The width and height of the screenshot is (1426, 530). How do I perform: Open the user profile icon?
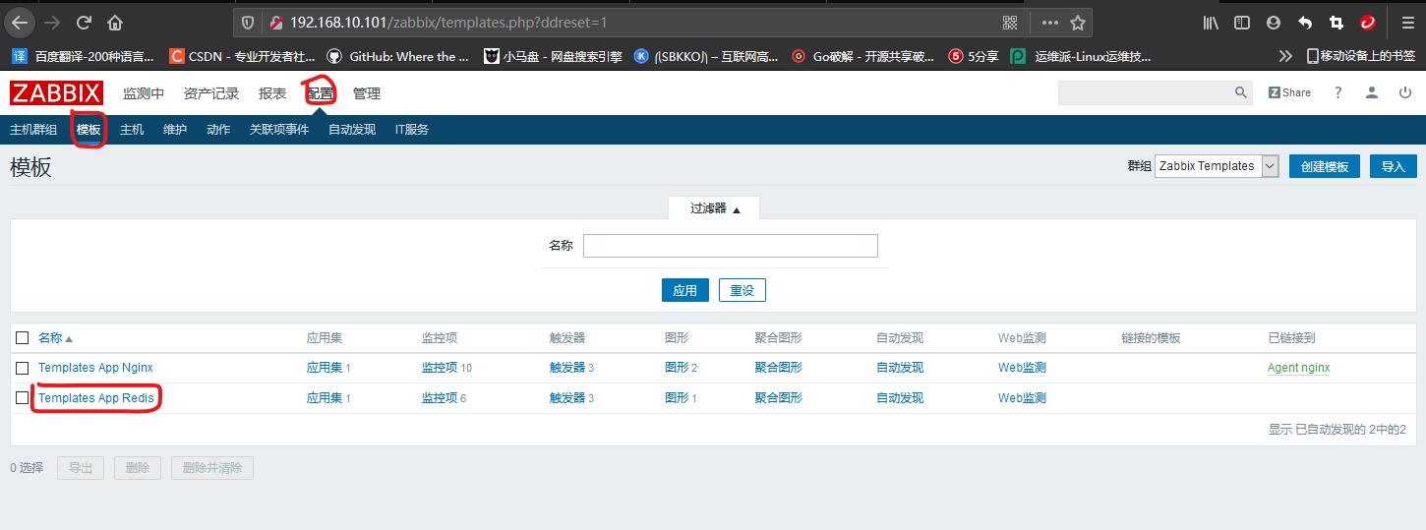click(x=1372, y=92)
